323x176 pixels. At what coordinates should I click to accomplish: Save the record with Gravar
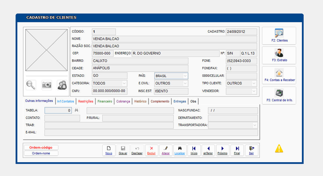[x=123, y=151]
